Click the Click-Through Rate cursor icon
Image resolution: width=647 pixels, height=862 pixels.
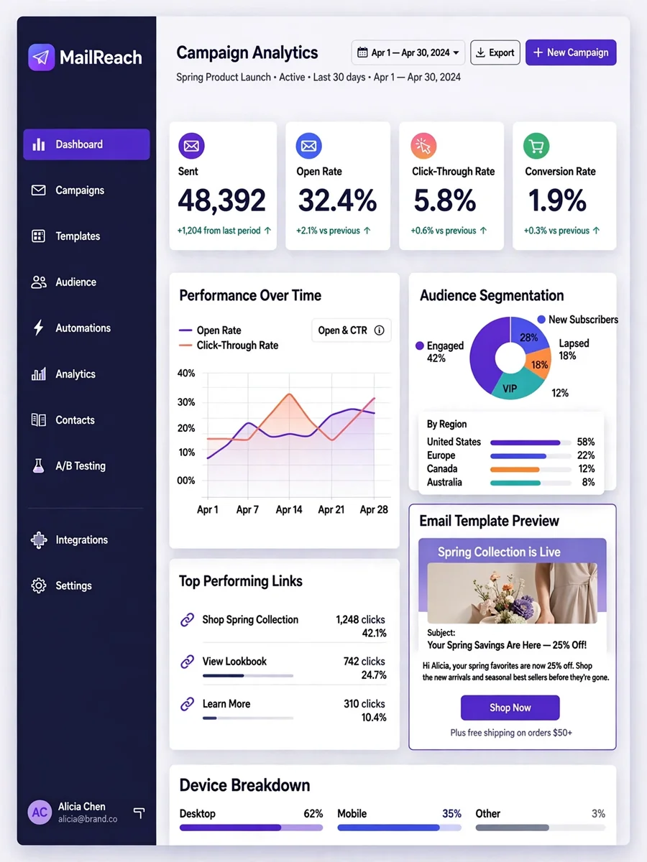click(x=423, y=146)
